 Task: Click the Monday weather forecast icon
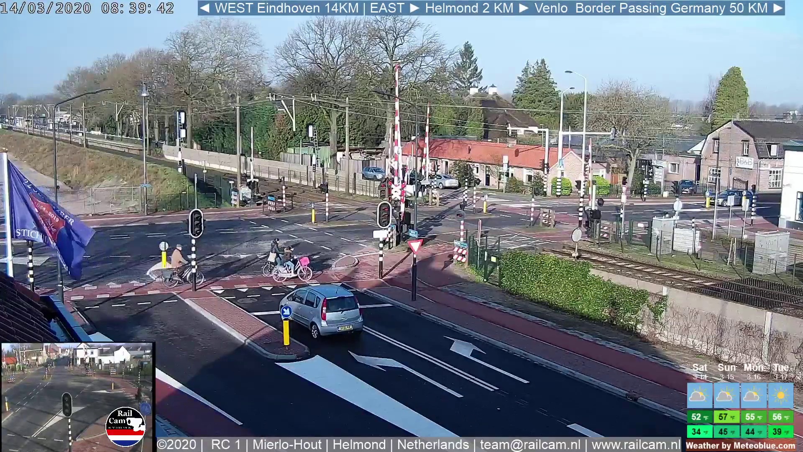click(753, 395)
